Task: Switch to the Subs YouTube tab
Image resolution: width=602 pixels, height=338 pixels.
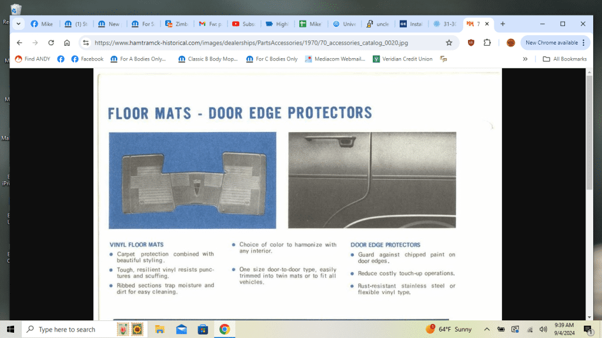Action: [243, 24]
